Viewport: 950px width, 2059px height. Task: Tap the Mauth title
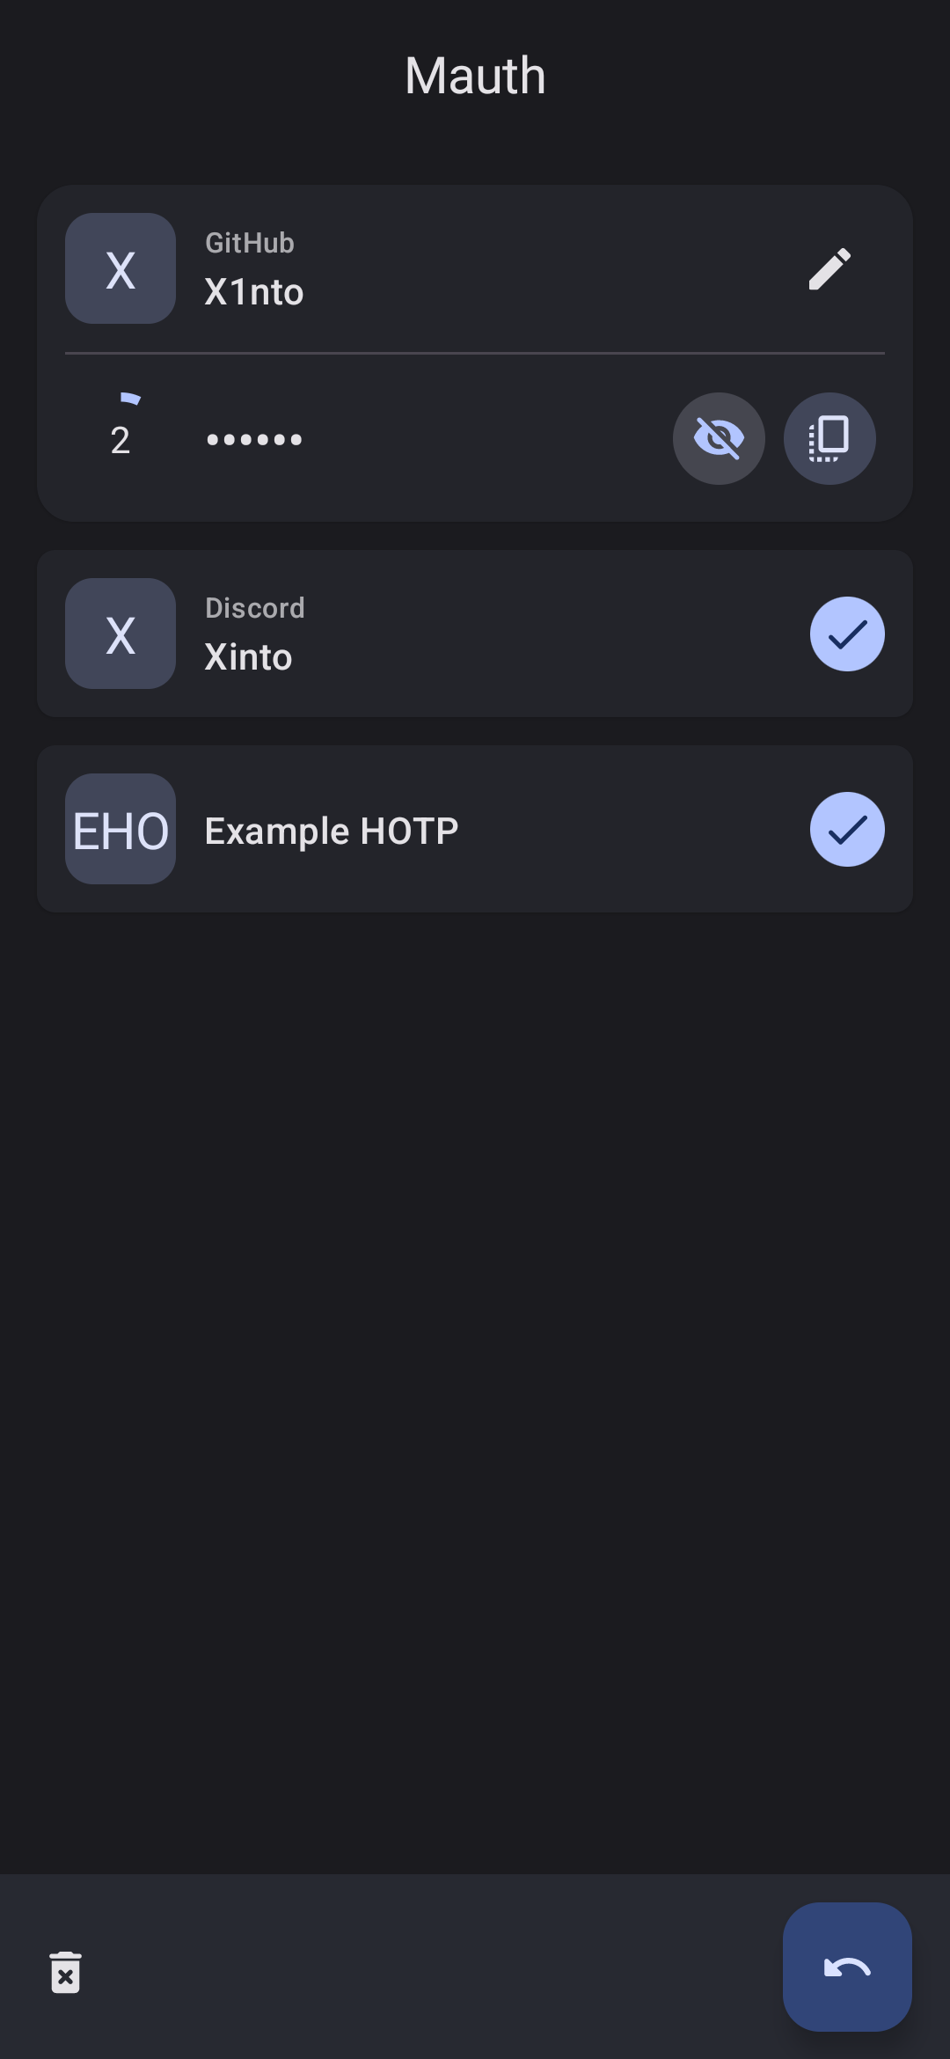point(475,76)
